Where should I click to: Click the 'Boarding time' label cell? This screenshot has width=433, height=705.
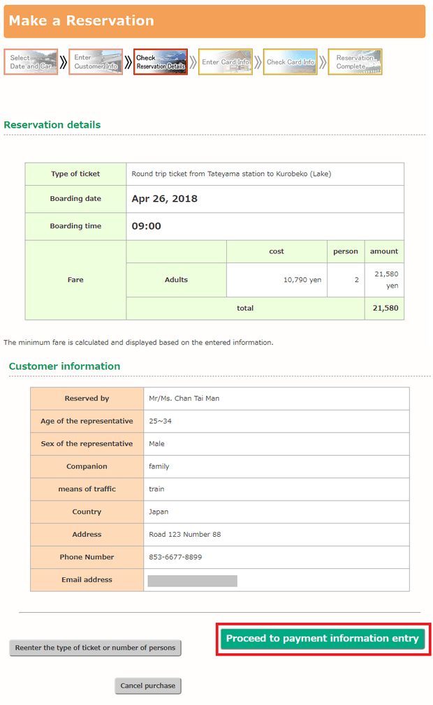tap(75, 226)
